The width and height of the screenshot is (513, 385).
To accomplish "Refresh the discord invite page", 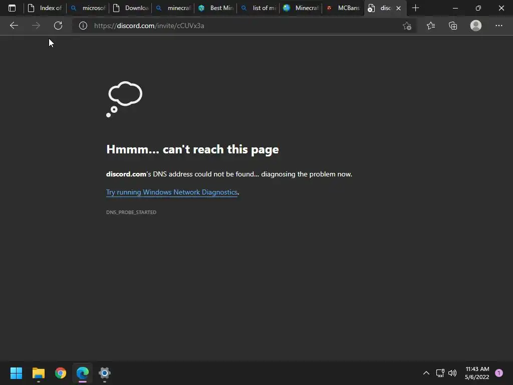I will pyautogui.click(x=58, y=26).
